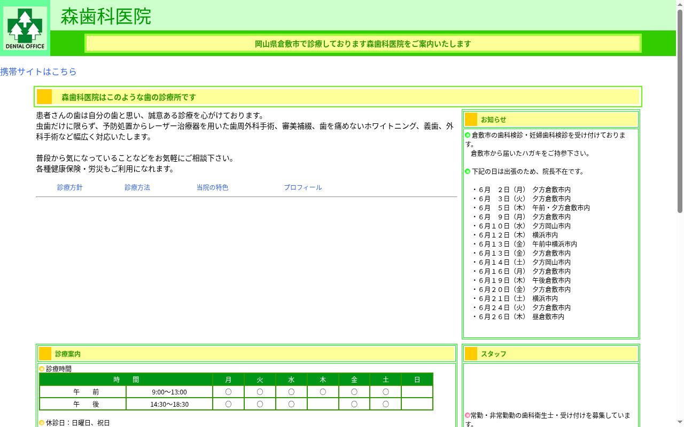Click the 土 column header in schedule table

[386, 379]
